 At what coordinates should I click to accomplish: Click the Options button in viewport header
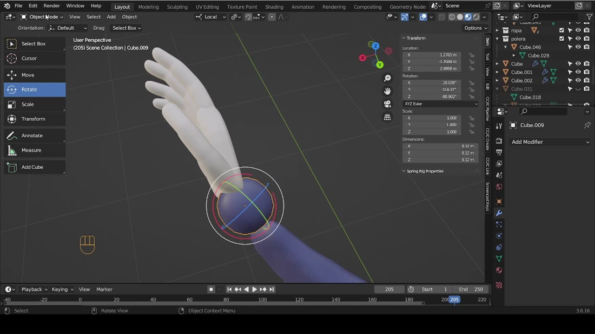click(475, 28)
